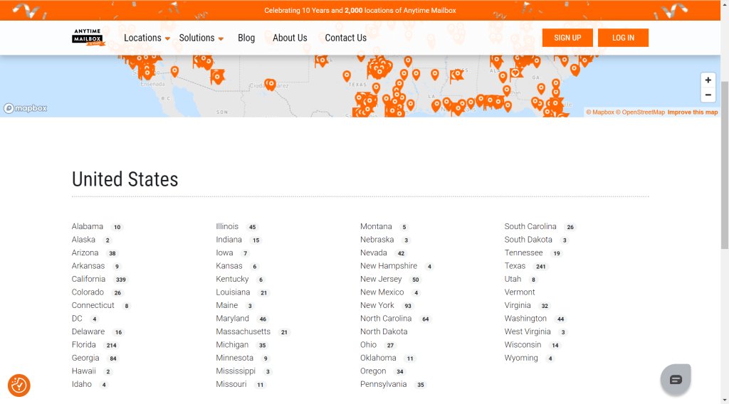The width and height of the screenshot is (729, 404).
Task: Click the page vertical scrollbar
Action: click(x=725, y=165)
